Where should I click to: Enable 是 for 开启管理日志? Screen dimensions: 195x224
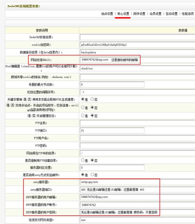point(83,115)
